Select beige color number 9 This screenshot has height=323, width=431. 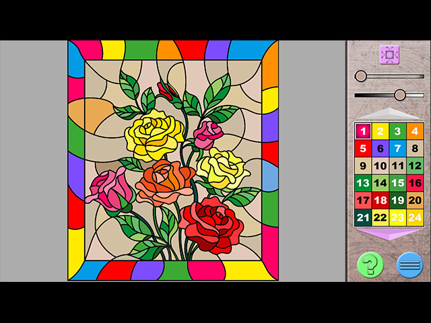362,166
